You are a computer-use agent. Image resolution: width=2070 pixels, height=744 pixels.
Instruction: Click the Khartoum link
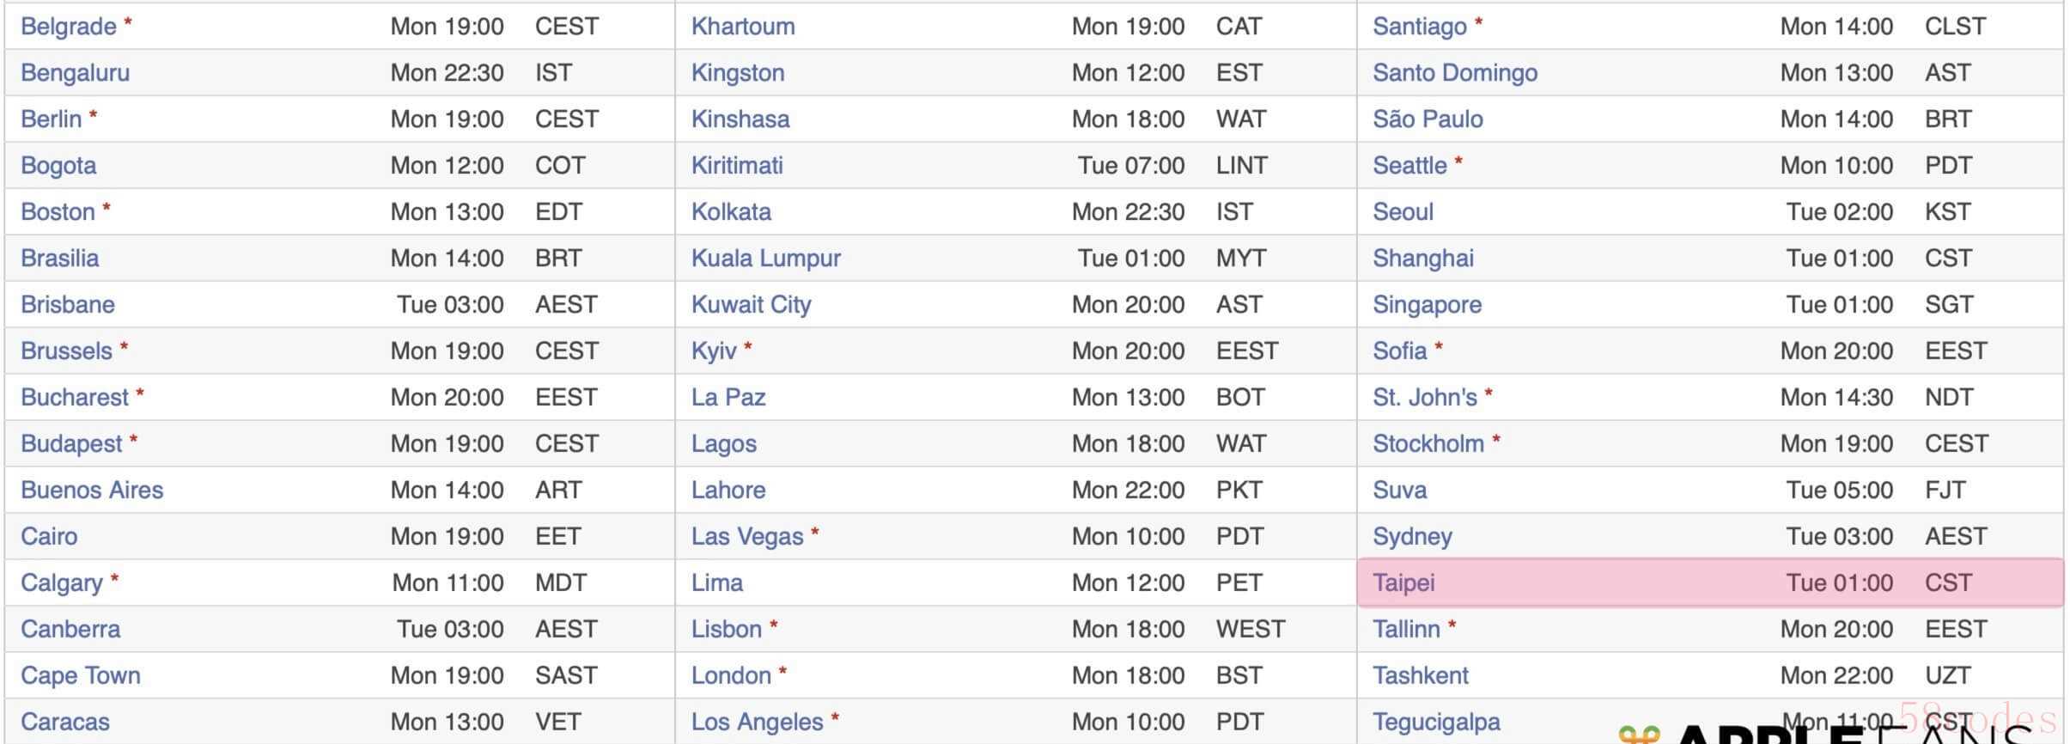(743, 27)
